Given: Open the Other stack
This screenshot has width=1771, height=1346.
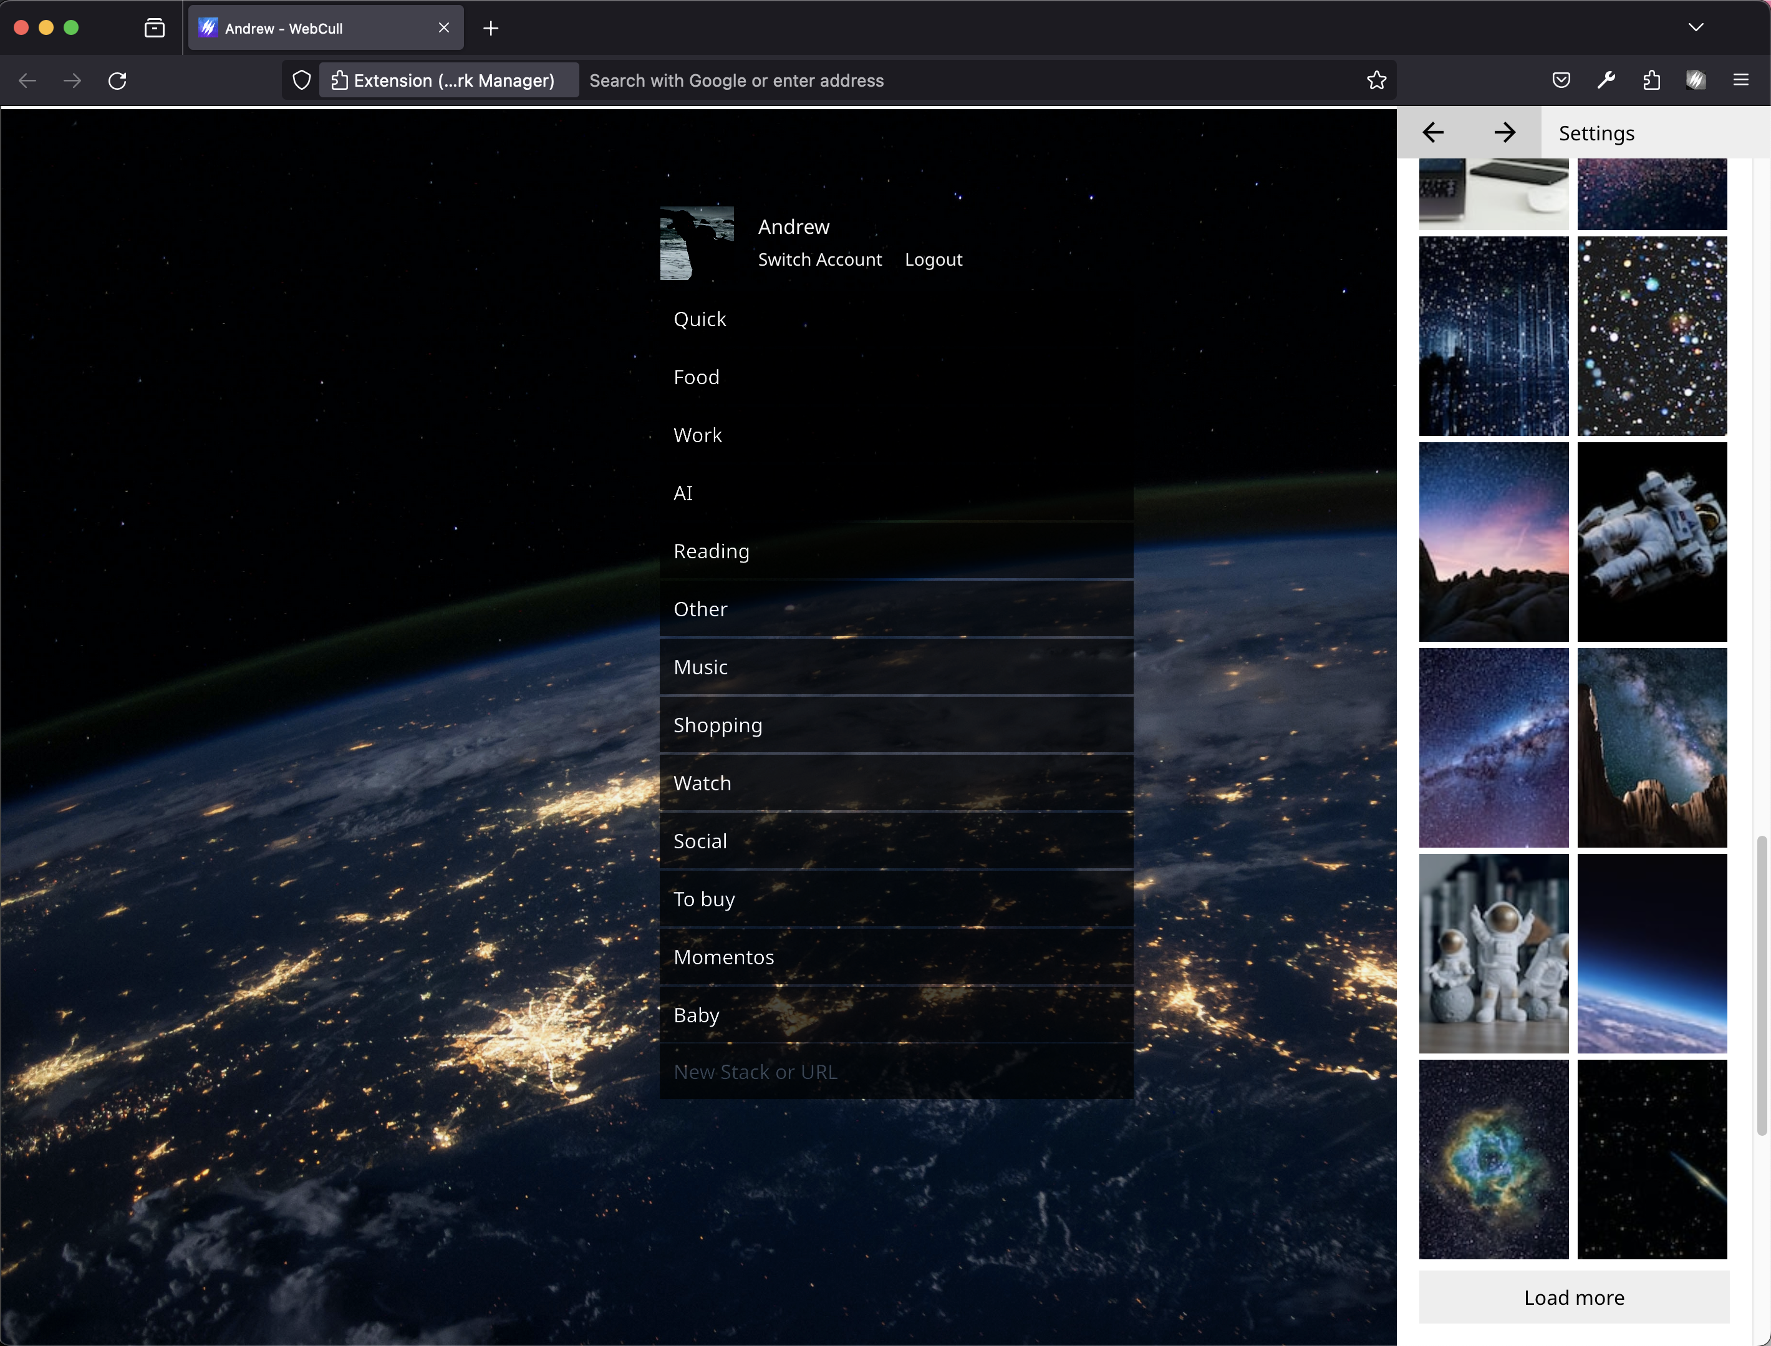Looking at the screenshot, I should pos(896,609).
